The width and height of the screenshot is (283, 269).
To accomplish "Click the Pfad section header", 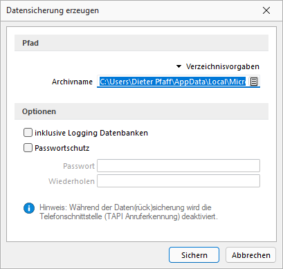I will (x=141, y=43).
